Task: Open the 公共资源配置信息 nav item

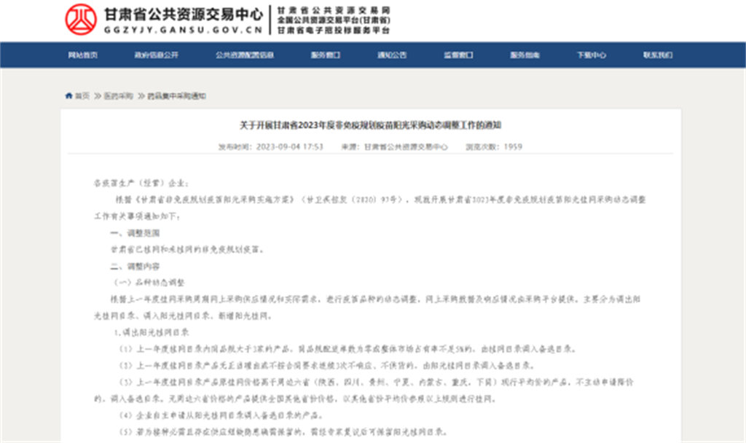Action: pos(245,55)
